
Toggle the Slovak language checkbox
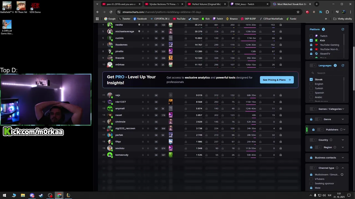tap(311, 80)
